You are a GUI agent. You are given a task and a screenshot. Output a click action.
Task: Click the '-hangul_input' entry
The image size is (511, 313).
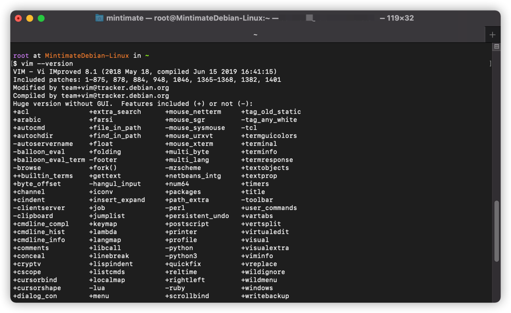[x=115, y=184]
